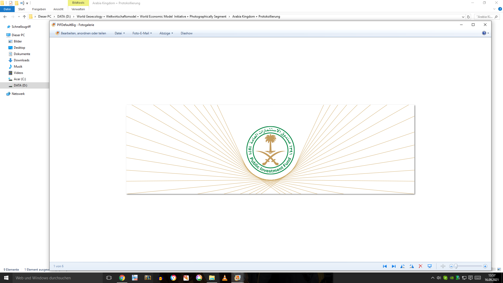Navigate back in Explorer
Image resolution: width=503 pixels, height=283 pixels.
click(x=5, y=17)
